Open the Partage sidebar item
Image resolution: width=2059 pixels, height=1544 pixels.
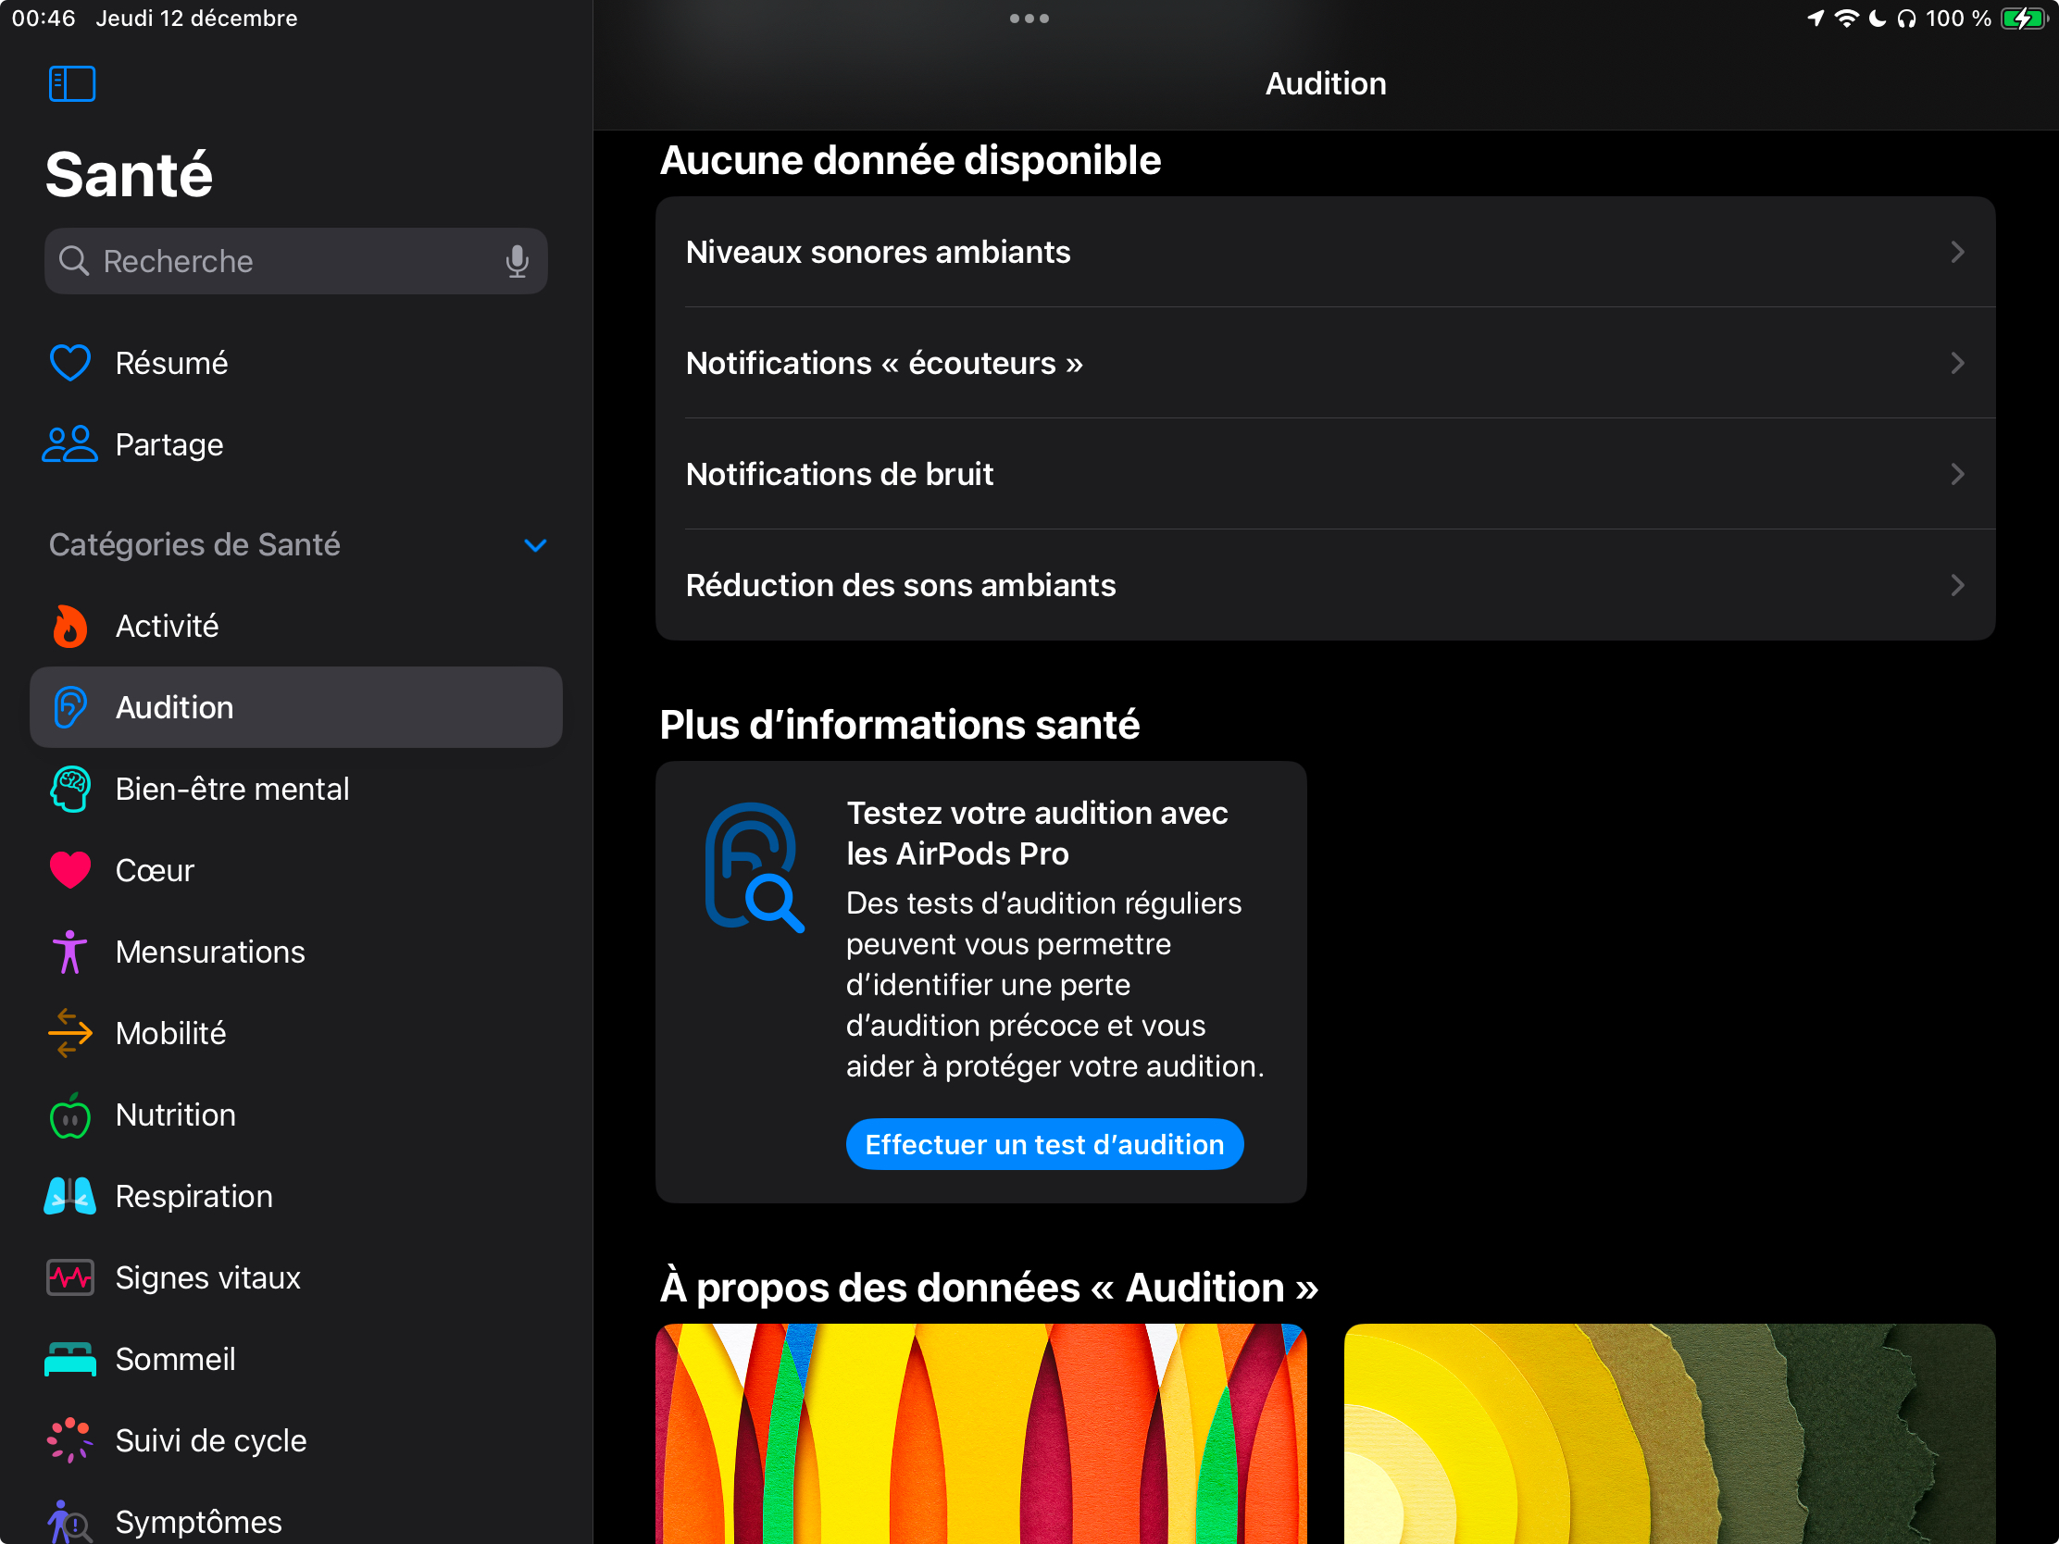168,445
